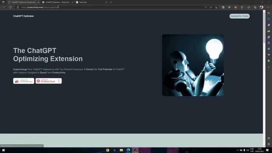This screenshot has width=272, height=153.
Task: Show hidden system tray icons
Action: [238, 150]
